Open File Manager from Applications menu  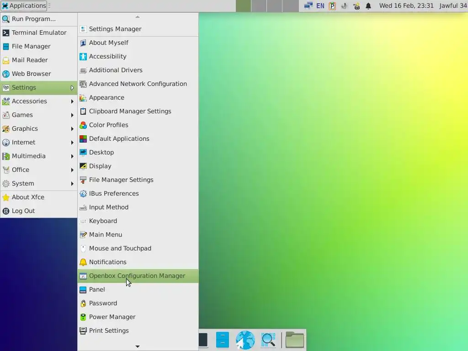[39, 47]
